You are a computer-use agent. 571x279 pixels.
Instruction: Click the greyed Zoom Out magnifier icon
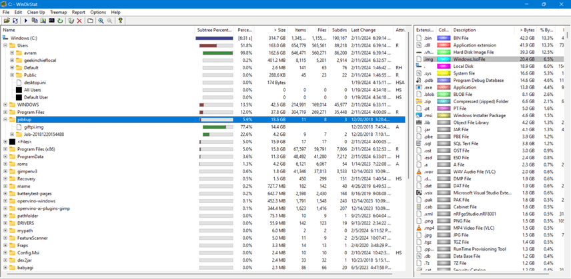click(x=109, y=21)
